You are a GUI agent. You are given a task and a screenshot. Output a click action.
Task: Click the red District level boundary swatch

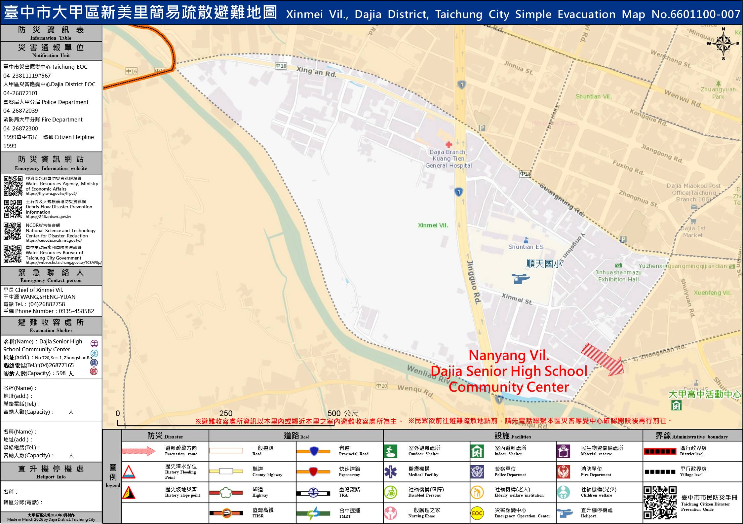660,451
